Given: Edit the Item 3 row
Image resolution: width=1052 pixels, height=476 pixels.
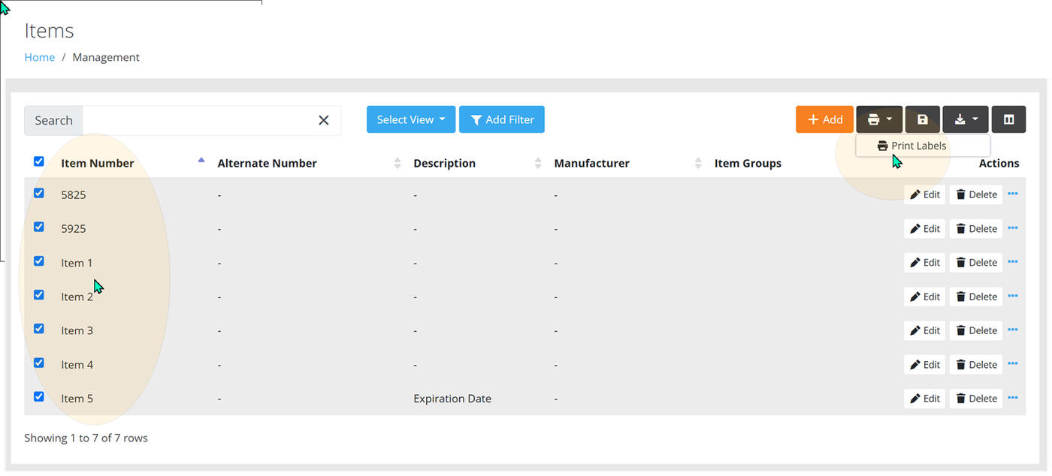Looking at the screenshot, I should pos(924,330).
